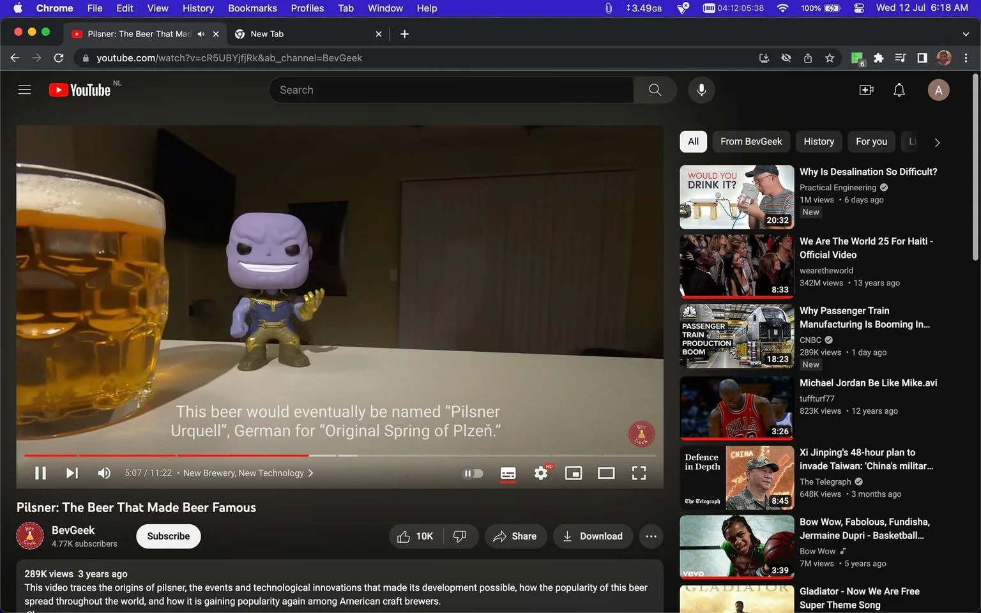981x613 pixels.
Task: Open Apple menu
Action: coord(18,8)
